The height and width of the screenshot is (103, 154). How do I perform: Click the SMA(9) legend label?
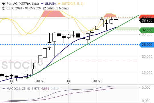click(x=50, y=4)
